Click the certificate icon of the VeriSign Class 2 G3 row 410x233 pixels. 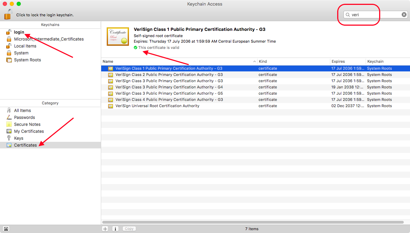(x=111, y=75)
